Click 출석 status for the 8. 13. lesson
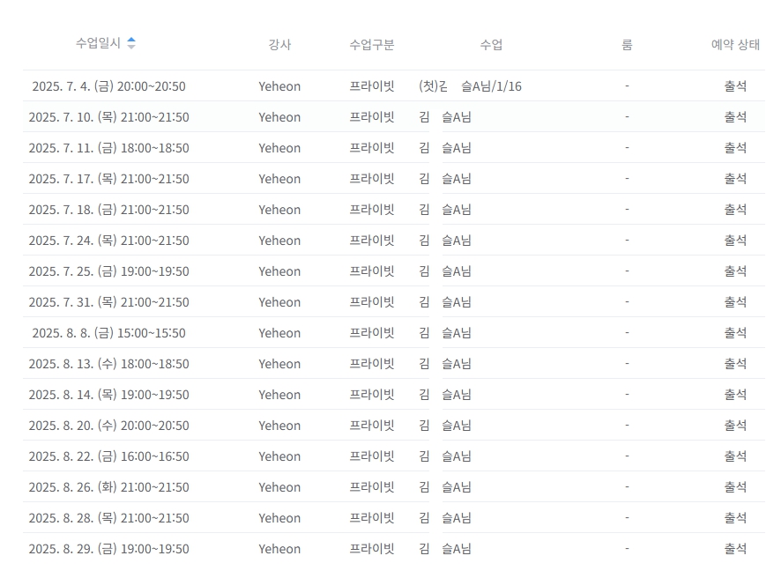774x578 pixels. pos(735,364)
